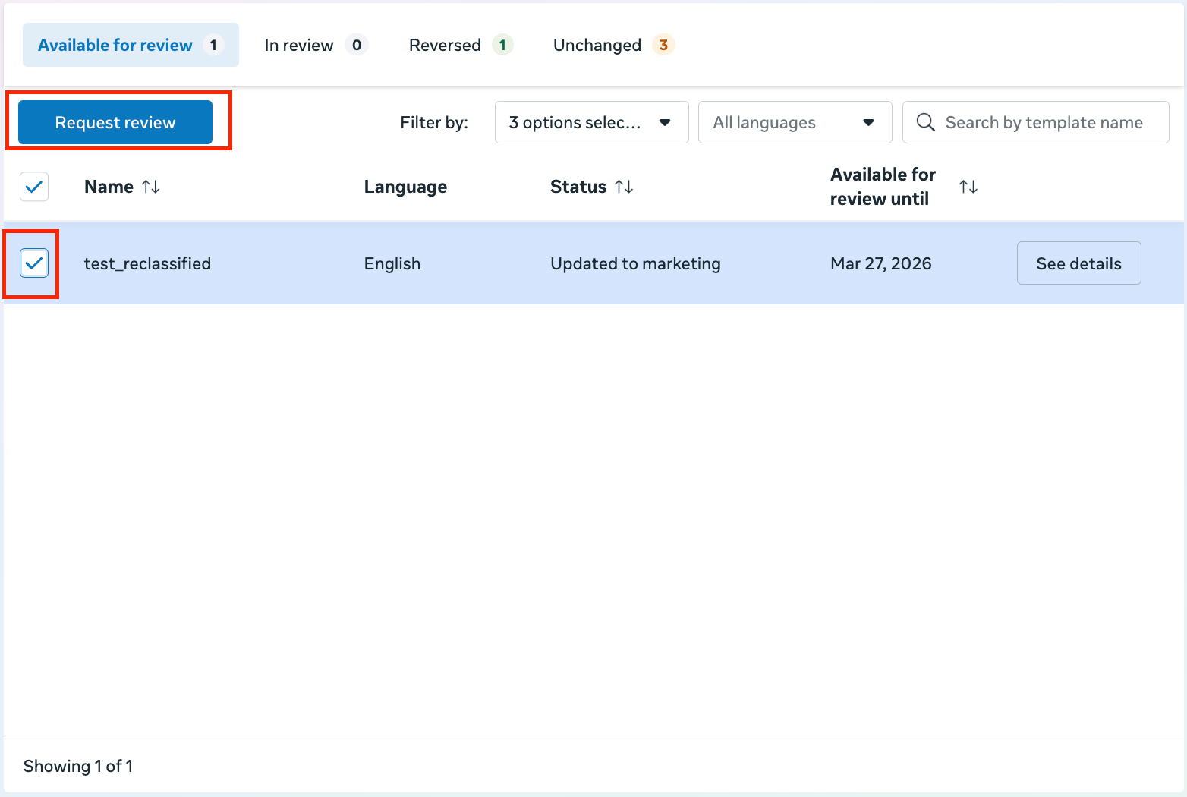1187x797 pixels.
Task: Click the test_reclassified template name
Action: [147, 263]
